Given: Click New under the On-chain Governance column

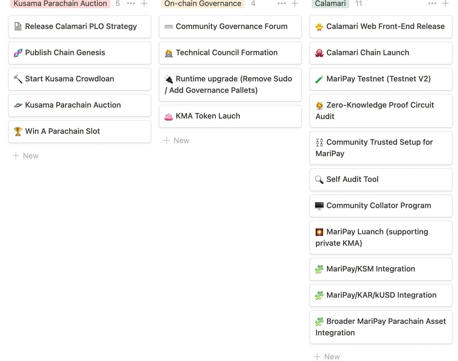Looking at the screenshot, I should [176, 140].
